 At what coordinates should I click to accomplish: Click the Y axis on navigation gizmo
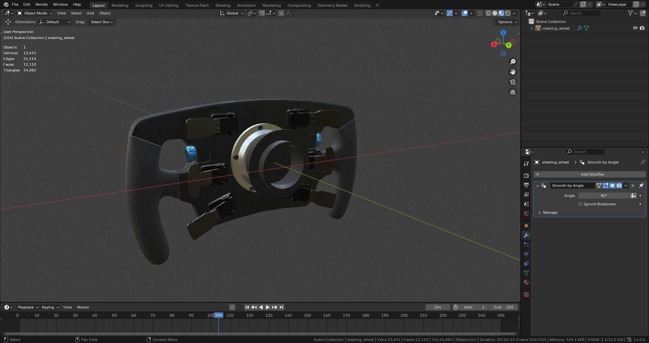pos(508,45)
